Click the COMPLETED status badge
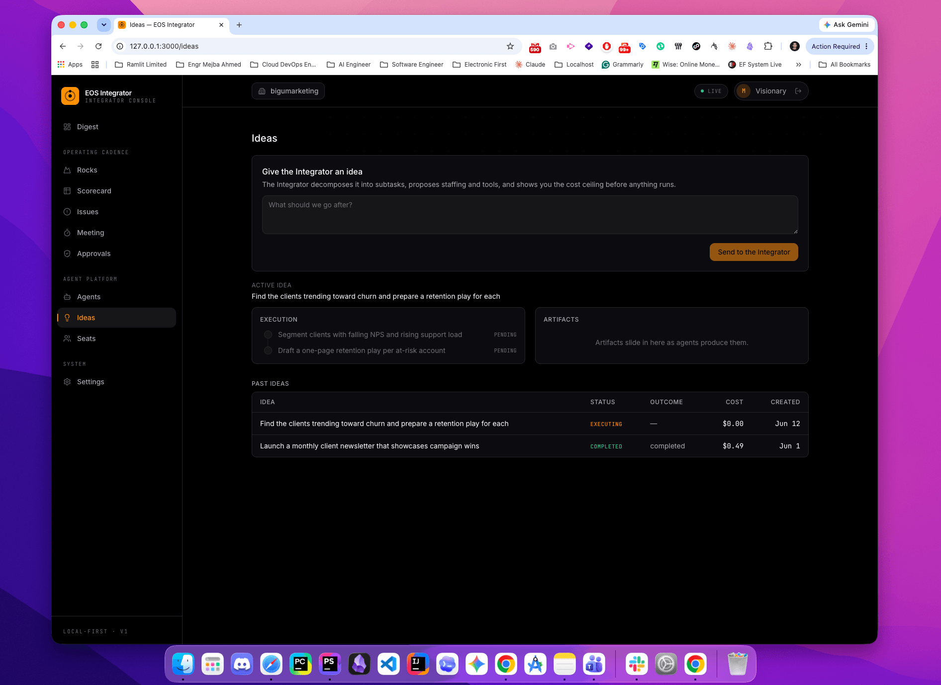Viewport: 941px width, 685px height. coord(606,446)
